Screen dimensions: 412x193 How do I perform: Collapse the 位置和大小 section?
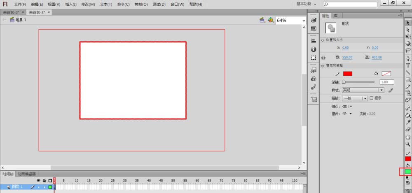point(323,40)
